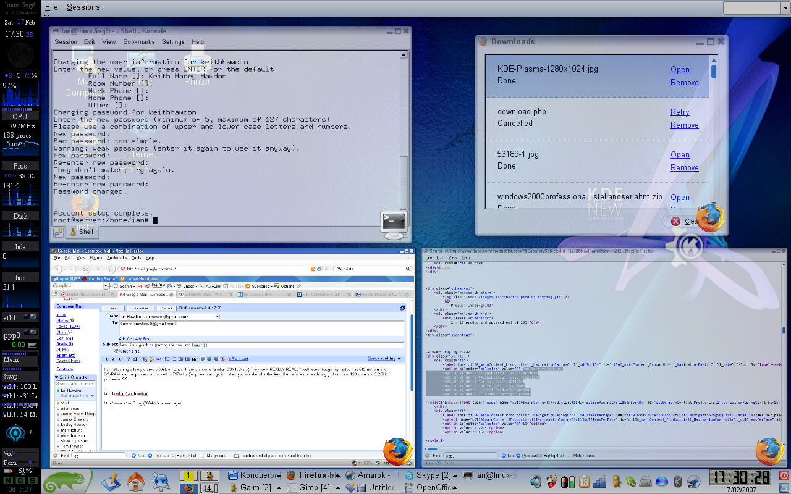791x494 pixels.
Task: Open the home folder icon in panel
Action: [135, 480]
